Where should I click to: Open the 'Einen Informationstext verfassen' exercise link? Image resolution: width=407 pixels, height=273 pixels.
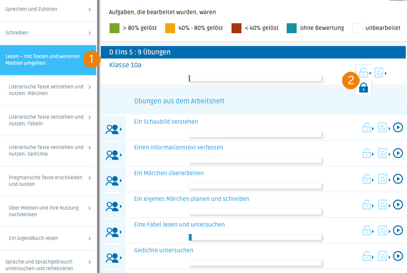click(178, 147)
